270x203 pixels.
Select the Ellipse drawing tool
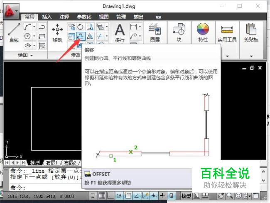point(28,45)
